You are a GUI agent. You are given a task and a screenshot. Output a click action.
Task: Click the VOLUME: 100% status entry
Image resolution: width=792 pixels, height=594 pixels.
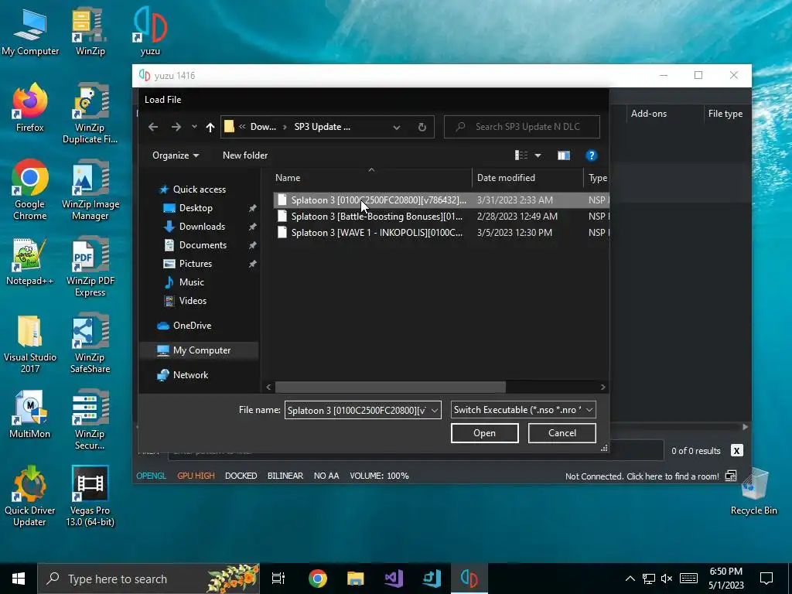tap(379, 476)
